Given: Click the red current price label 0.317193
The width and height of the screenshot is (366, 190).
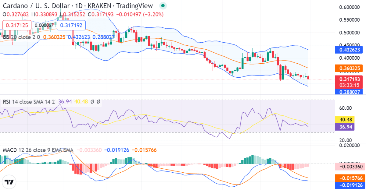Looking at the screenshot, I should click(350, 79).
